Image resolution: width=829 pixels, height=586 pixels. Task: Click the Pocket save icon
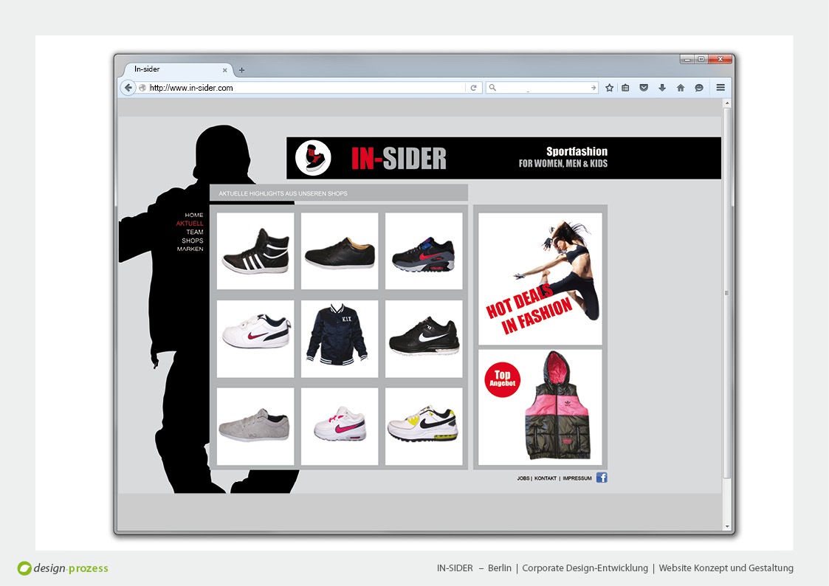(644, 88)
